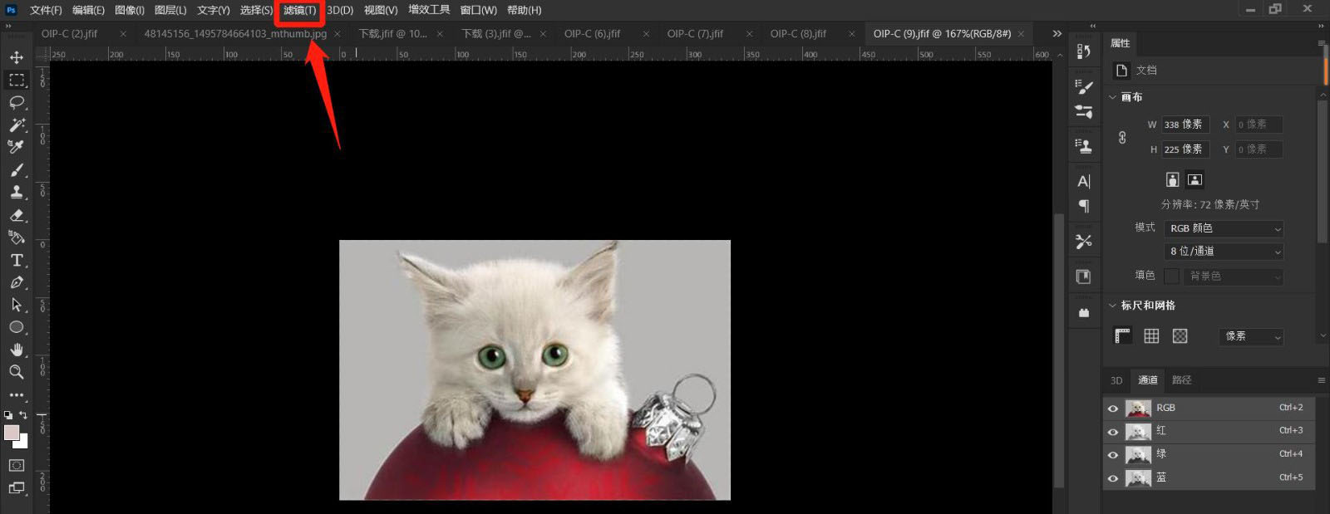Show more document tabs overflow arrow

pos(1057,34)
